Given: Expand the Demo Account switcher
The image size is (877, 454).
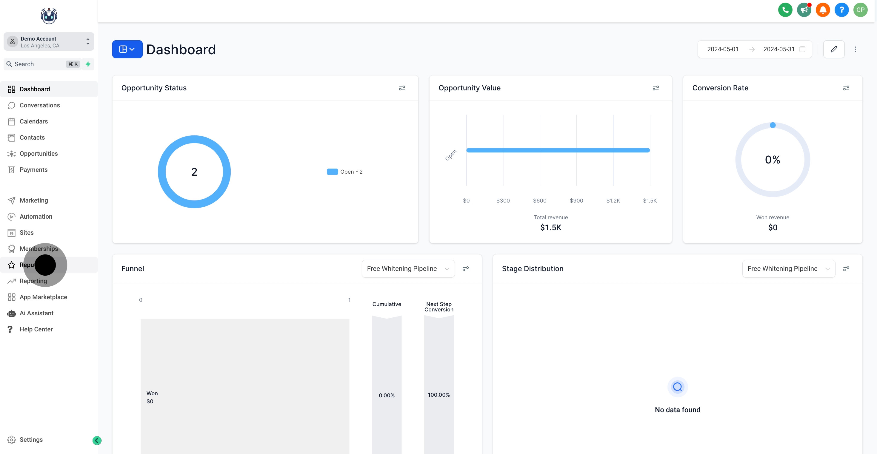Looking at the screenshot, I should [49, 42].
